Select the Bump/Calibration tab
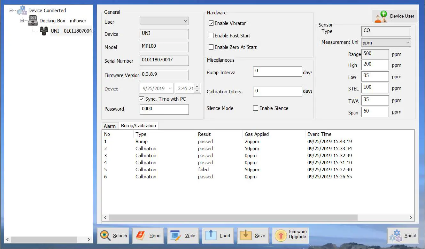This screenshot has height=249, width=425. point(138,126)
